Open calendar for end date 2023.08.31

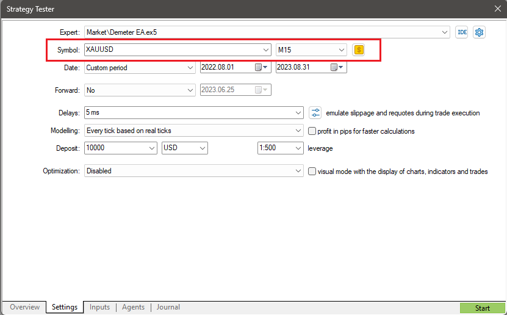(x=337, y=67)
